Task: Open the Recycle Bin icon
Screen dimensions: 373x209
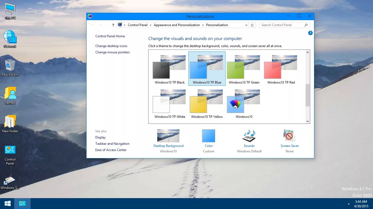Action: pos(10,68)
